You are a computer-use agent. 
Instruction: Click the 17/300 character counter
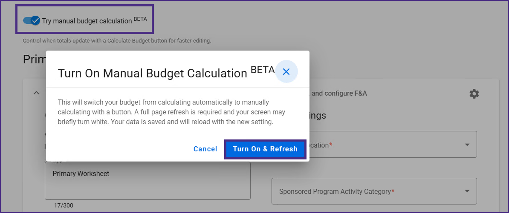coord(64,205)
